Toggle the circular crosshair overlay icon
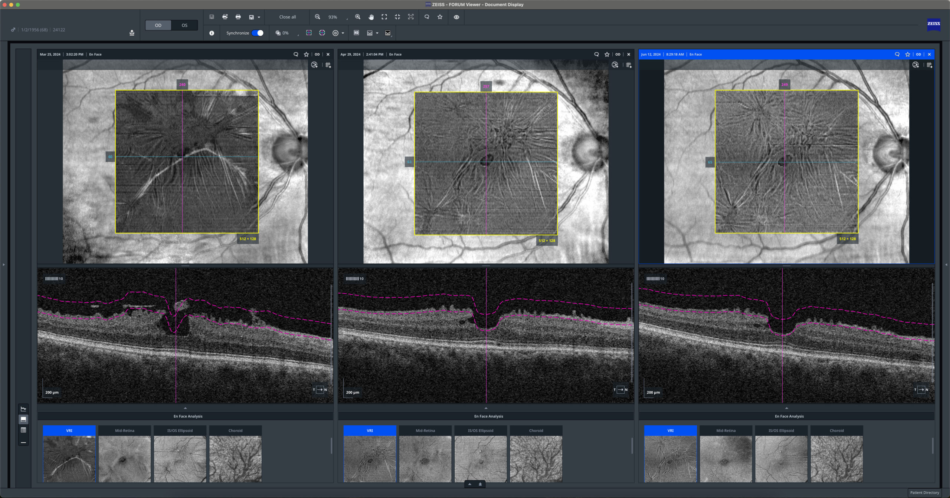 (x=322, y=33)
